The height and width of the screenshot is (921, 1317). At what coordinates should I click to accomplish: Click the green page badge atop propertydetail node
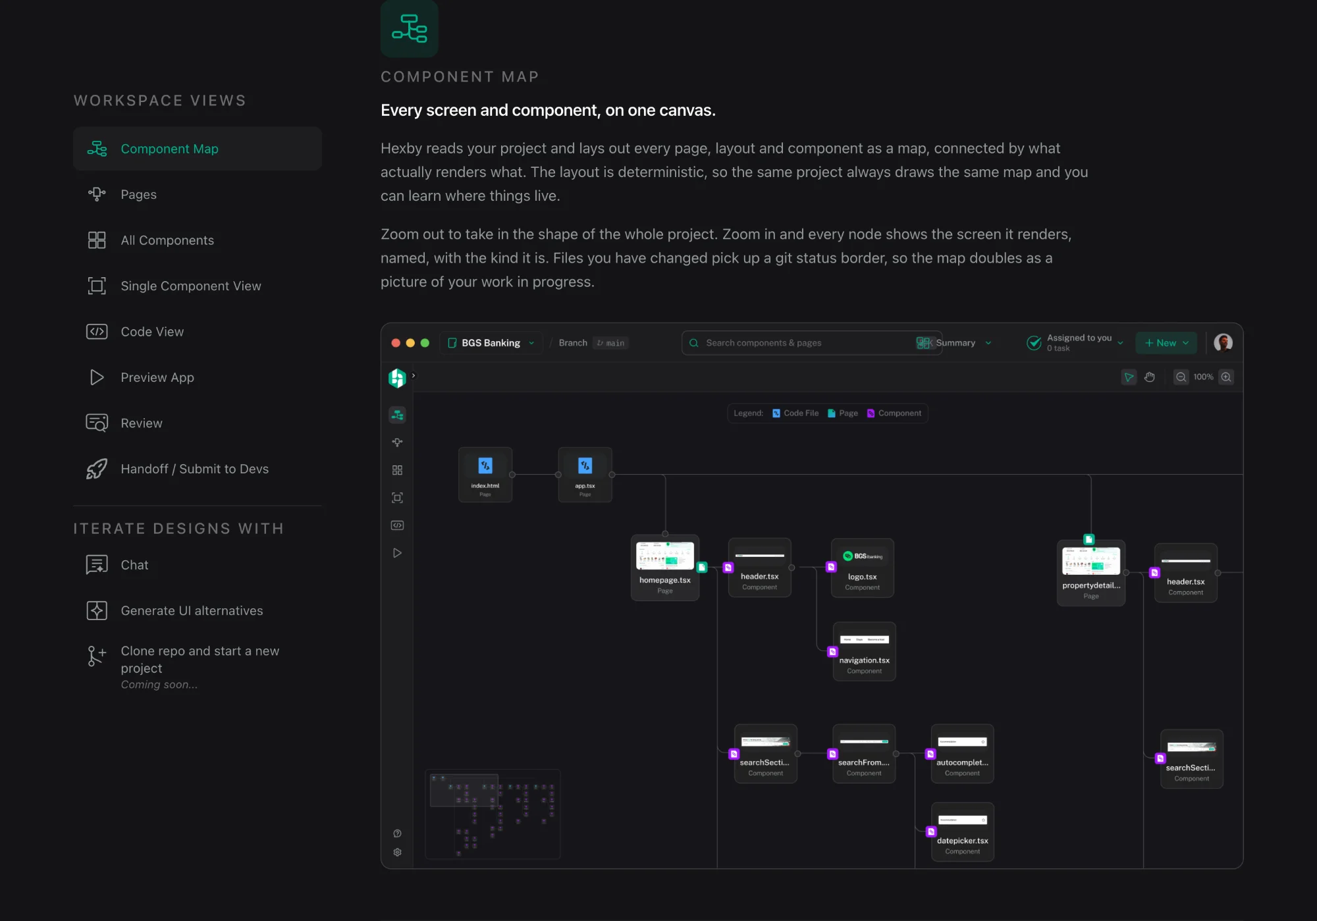[x=1089, y=539]
